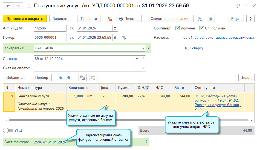Viewport: 257px width, 150px height.
Task: Open счет-фактура 2596 от 31.01.2026 link
Action: pyautogui.click(x=50, y=142)
